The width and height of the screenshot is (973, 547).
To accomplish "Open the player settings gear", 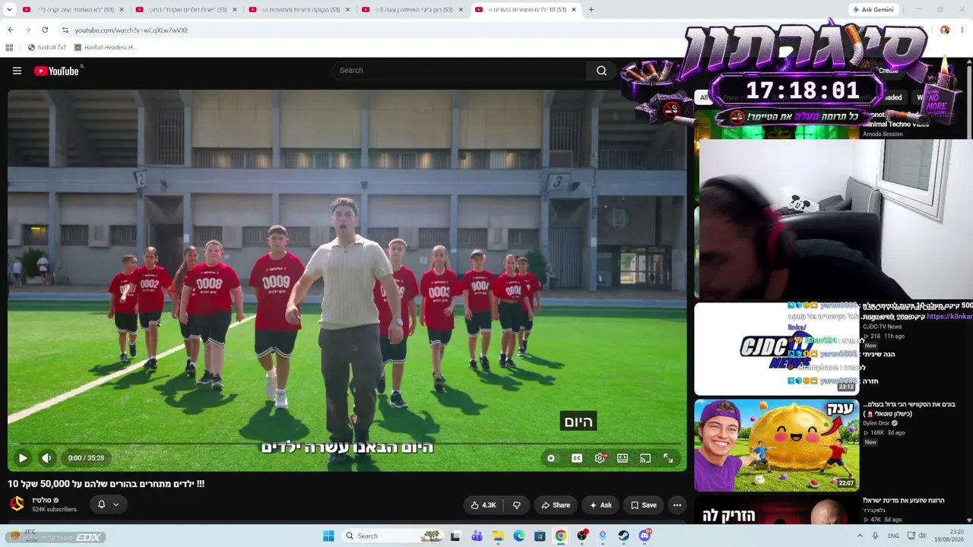I will pos(601,458).
